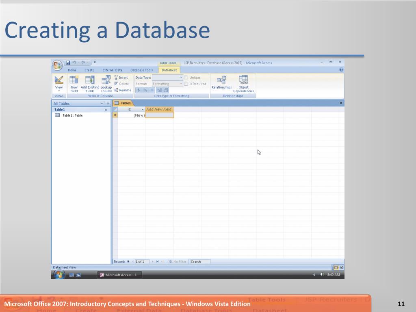
Task: Toggle the Is Required checkbox
Action: tap(186, 84)
